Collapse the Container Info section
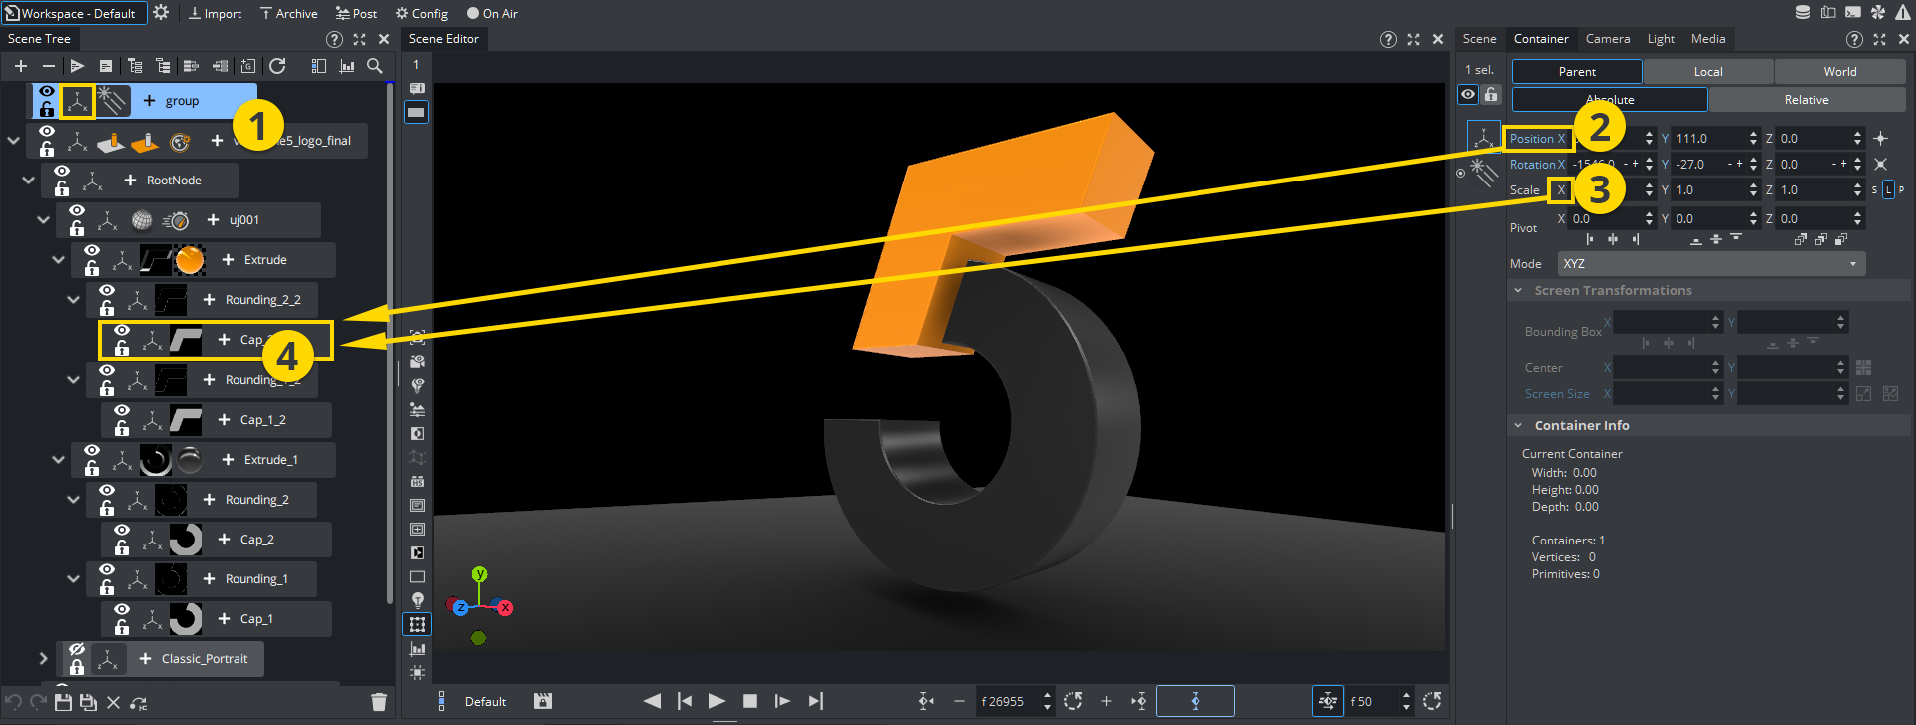 pyautogui.click(x=1518, y=426)
